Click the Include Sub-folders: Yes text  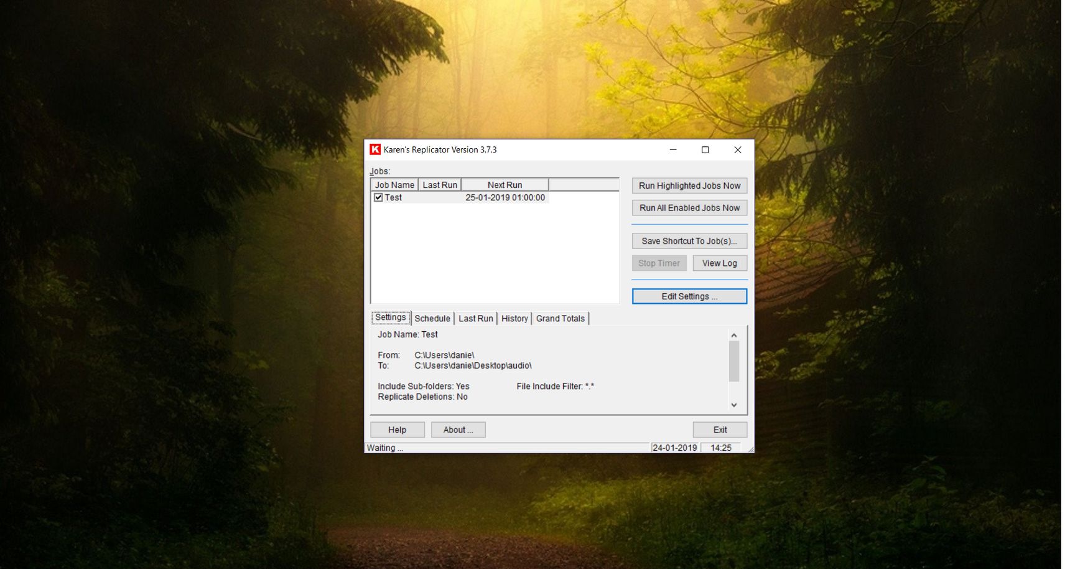424,387
